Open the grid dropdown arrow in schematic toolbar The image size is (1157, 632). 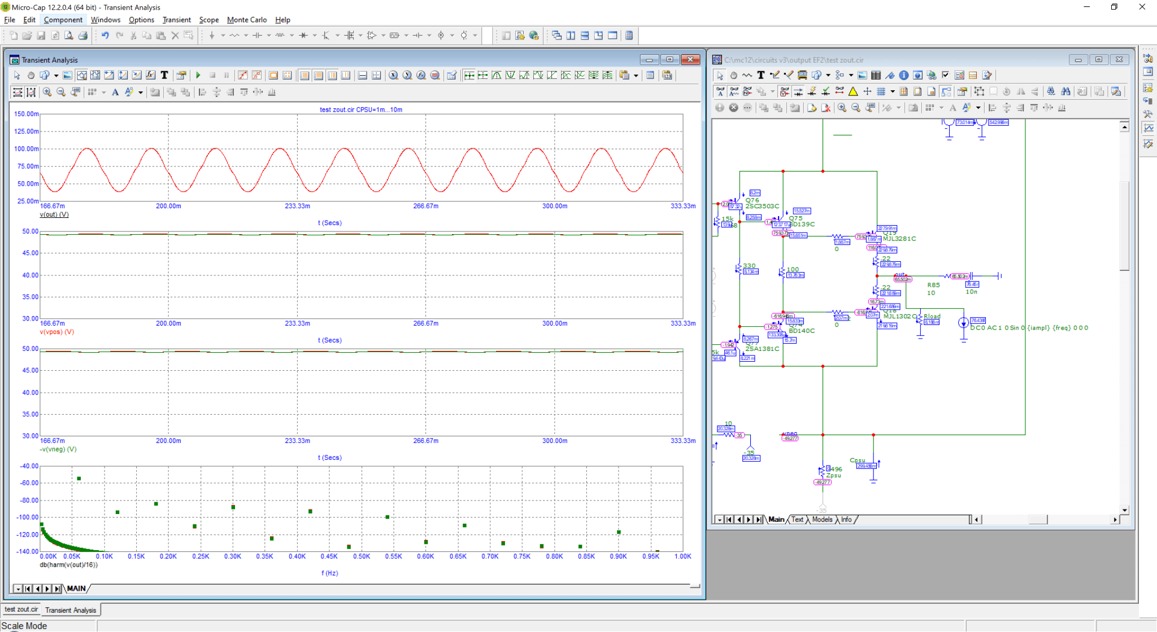(893, 91)
